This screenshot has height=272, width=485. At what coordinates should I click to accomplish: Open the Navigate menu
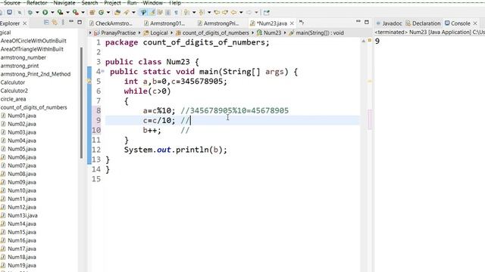point(64,3)
